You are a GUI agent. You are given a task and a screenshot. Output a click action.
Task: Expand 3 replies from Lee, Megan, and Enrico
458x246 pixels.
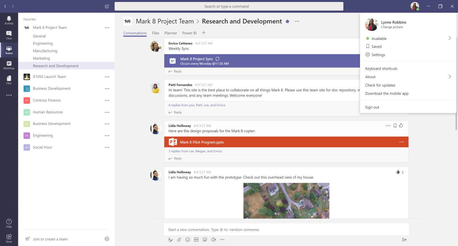pos(195,151)
